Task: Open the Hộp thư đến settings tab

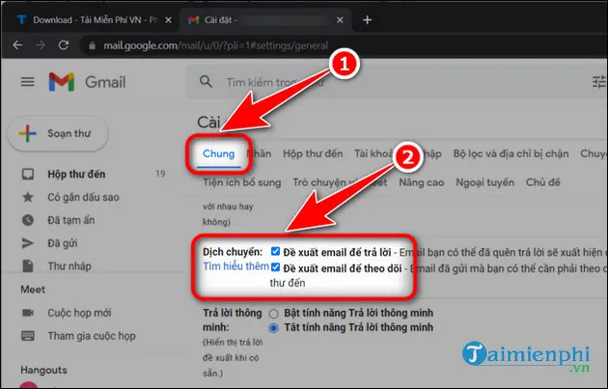Action: tap(313, 153)
